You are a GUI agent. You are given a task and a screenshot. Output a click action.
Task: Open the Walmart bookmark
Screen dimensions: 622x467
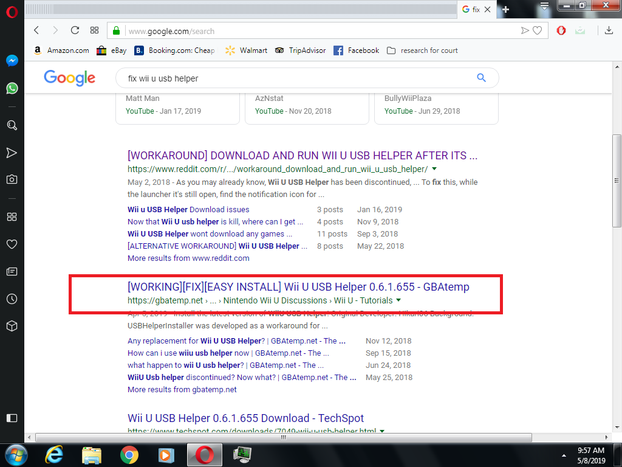tap(246, 50)
